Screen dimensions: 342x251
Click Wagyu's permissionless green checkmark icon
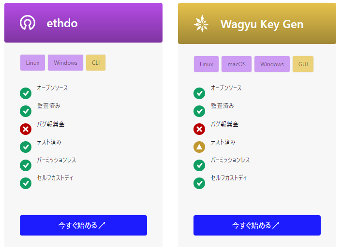[199, 165]
